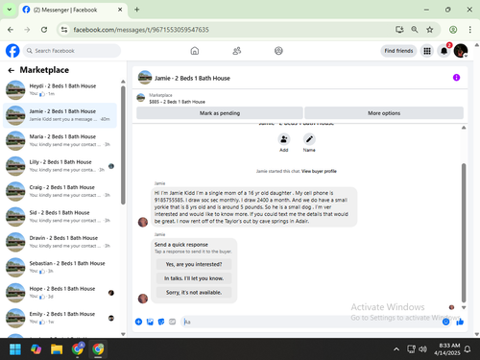This screenshot has height=360, width=480.
Task: Open the account profile picture menu
Action: coord(461,51)
